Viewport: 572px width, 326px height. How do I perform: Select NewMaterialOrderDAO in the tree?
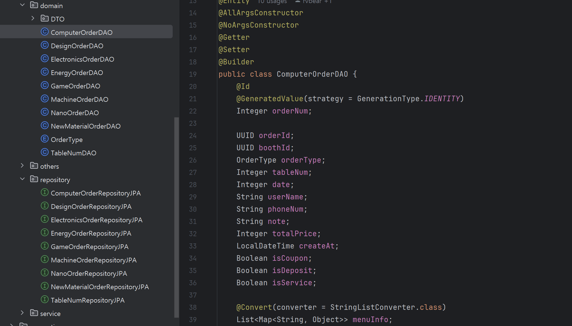(86, 126)
